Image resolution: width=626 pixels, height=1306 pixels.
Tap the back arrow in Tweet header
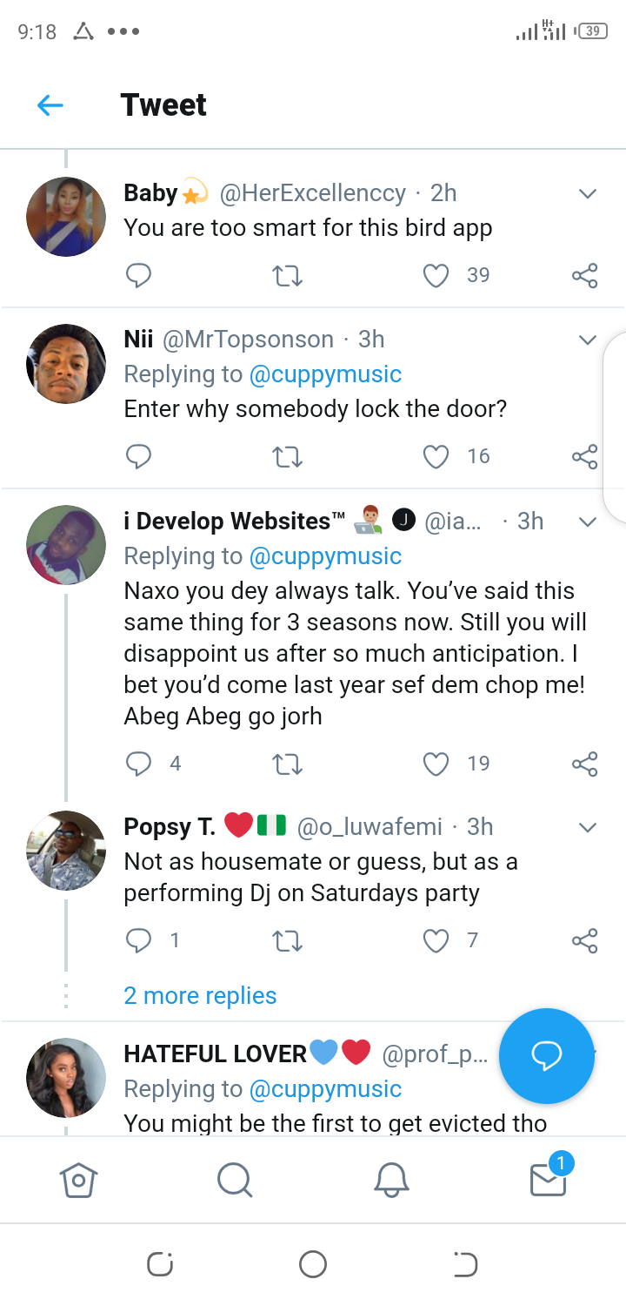pos(50,105)
